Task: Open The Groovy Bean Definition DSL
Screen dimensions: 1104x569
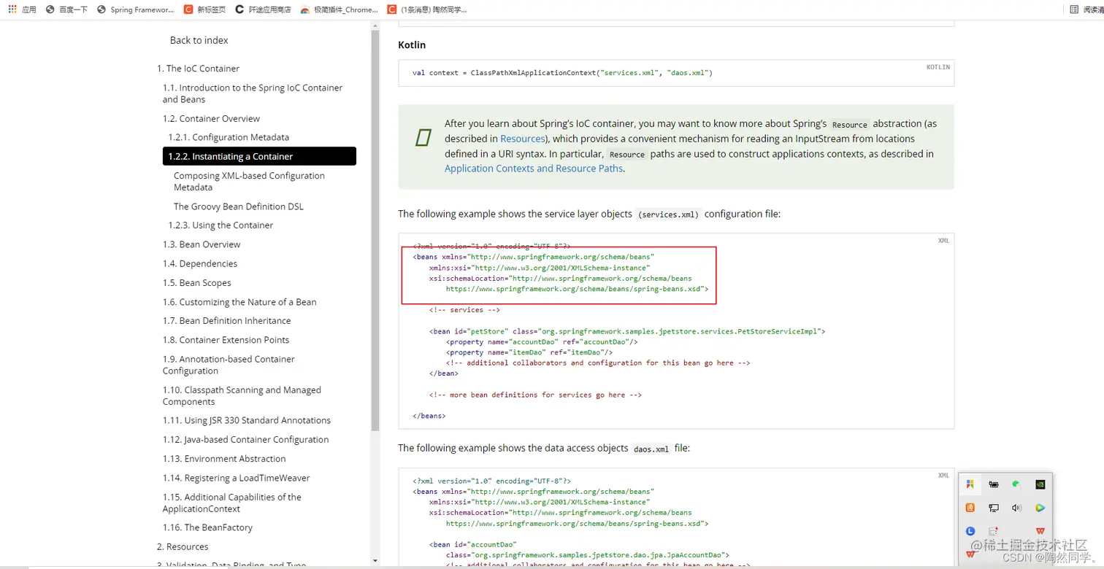Action: tap(238, 206)
